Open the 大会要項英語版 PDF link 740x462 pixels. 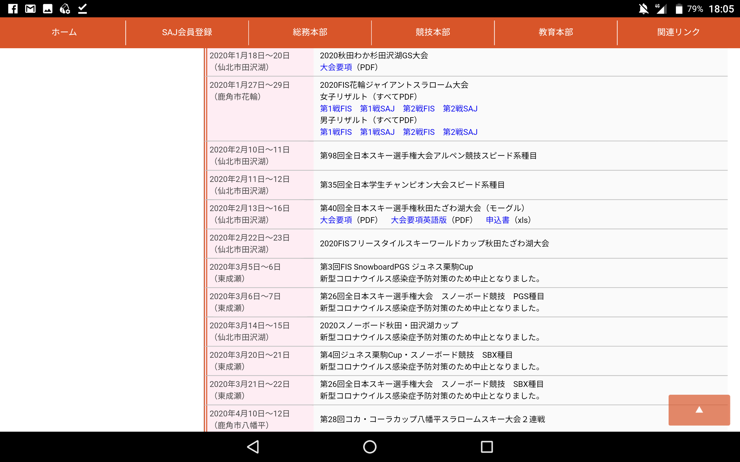(419, 220)
